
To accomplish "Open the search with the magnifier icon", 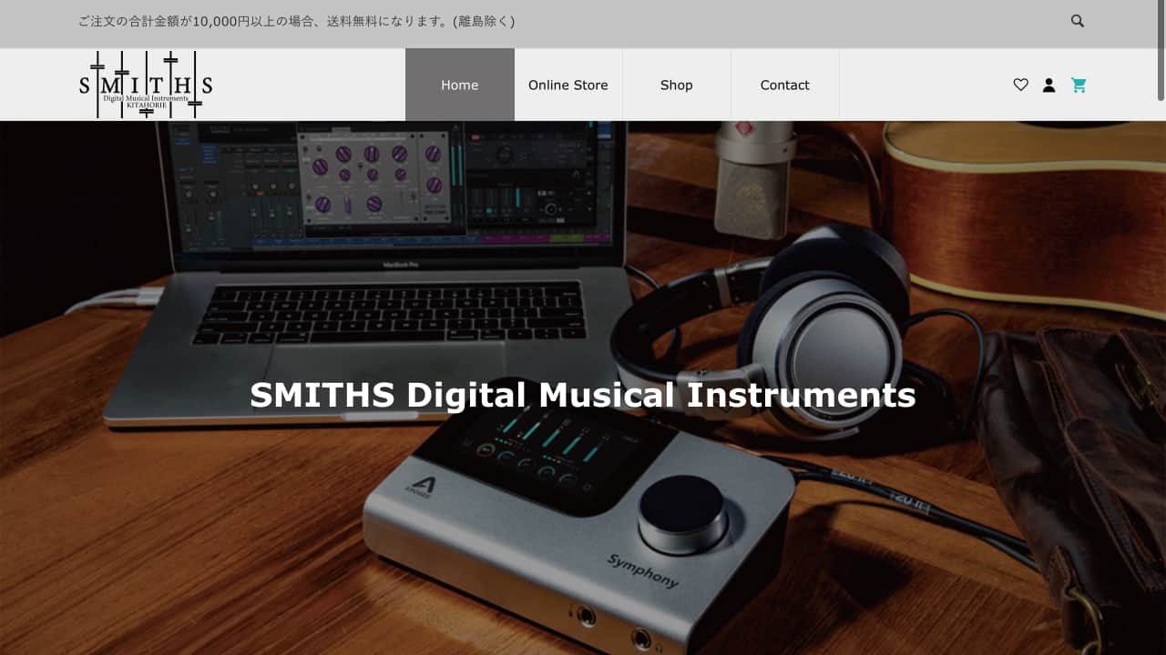I will [x=1077, y=20].
